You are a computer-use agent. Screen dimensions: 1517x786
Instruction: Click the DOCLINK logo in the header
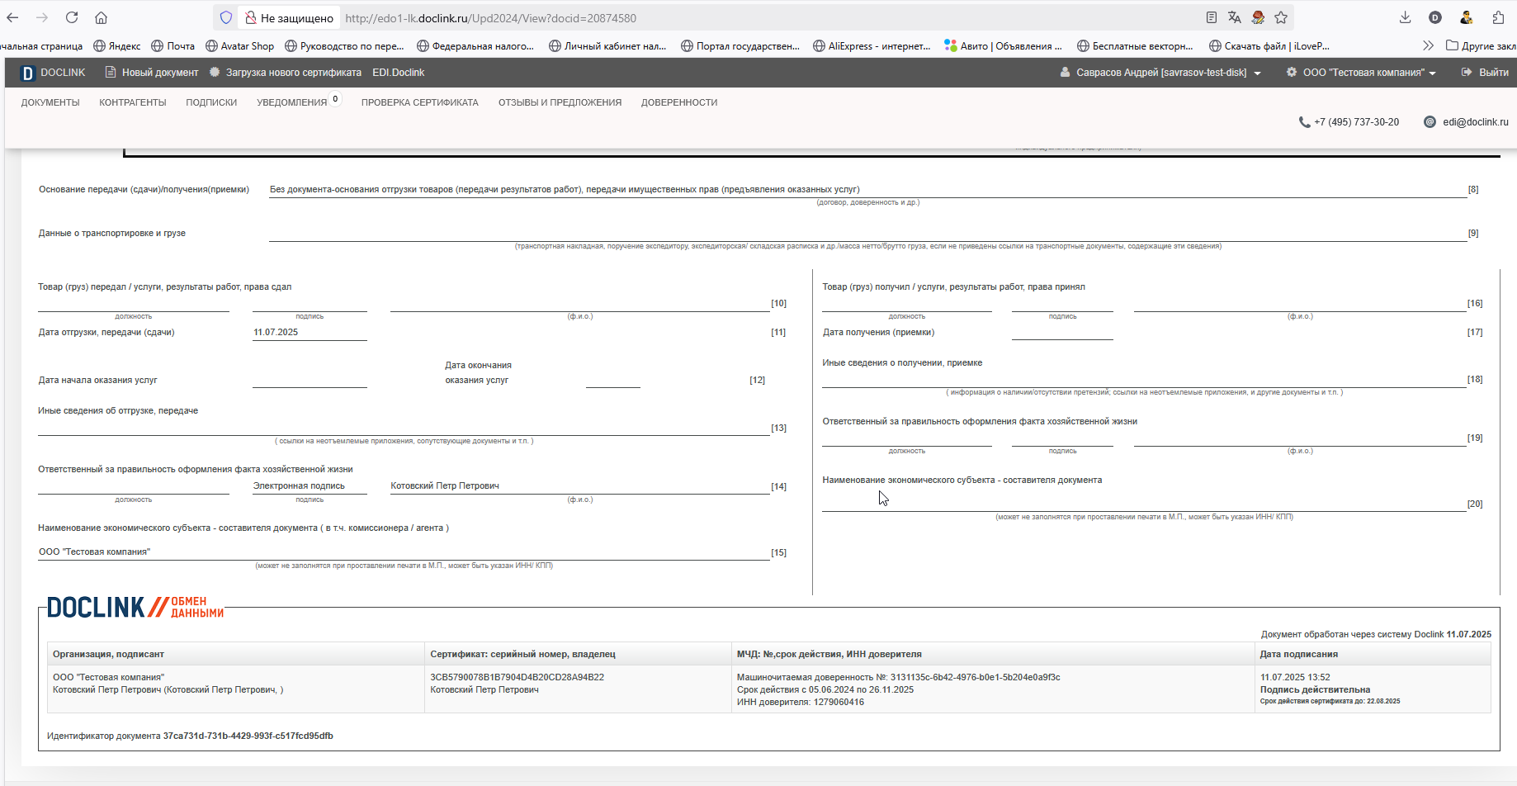53,73
